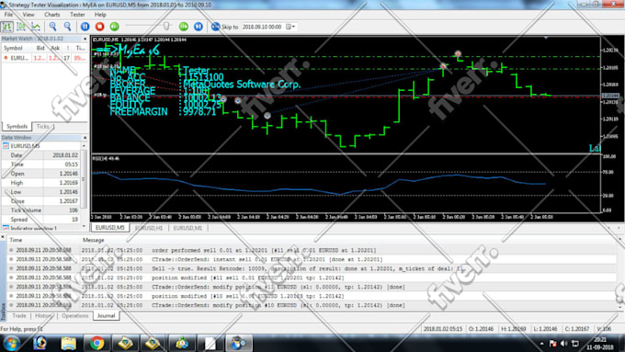Open the Skip to date calendar dropdown

point(291,27)
